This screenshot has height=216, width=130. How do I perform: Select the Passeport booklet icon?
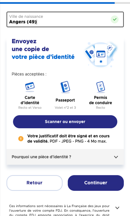tap(65, 87)
